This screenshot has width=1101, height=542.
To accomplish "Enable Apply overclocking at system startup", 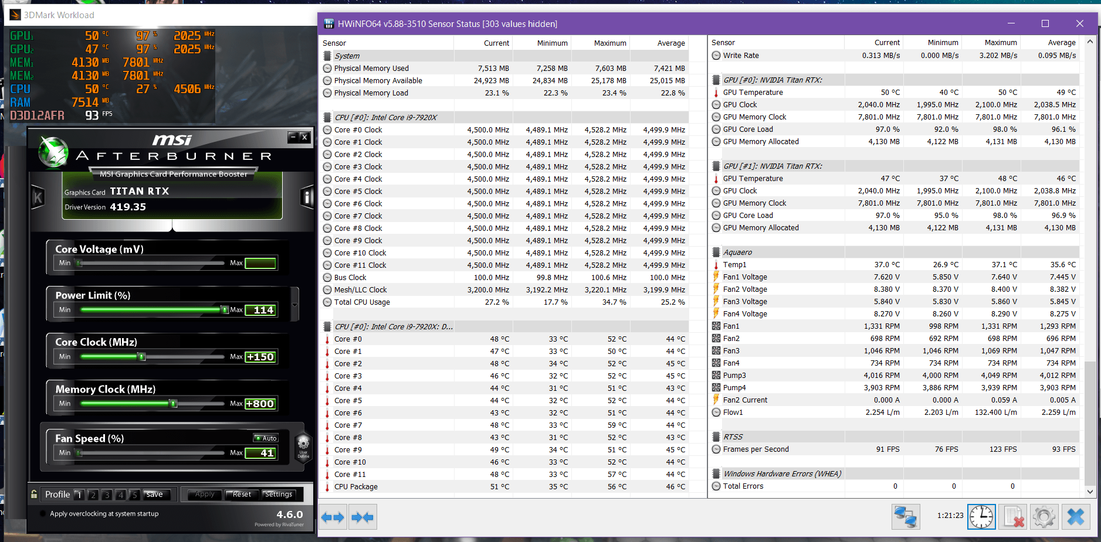I will [43, 514].
